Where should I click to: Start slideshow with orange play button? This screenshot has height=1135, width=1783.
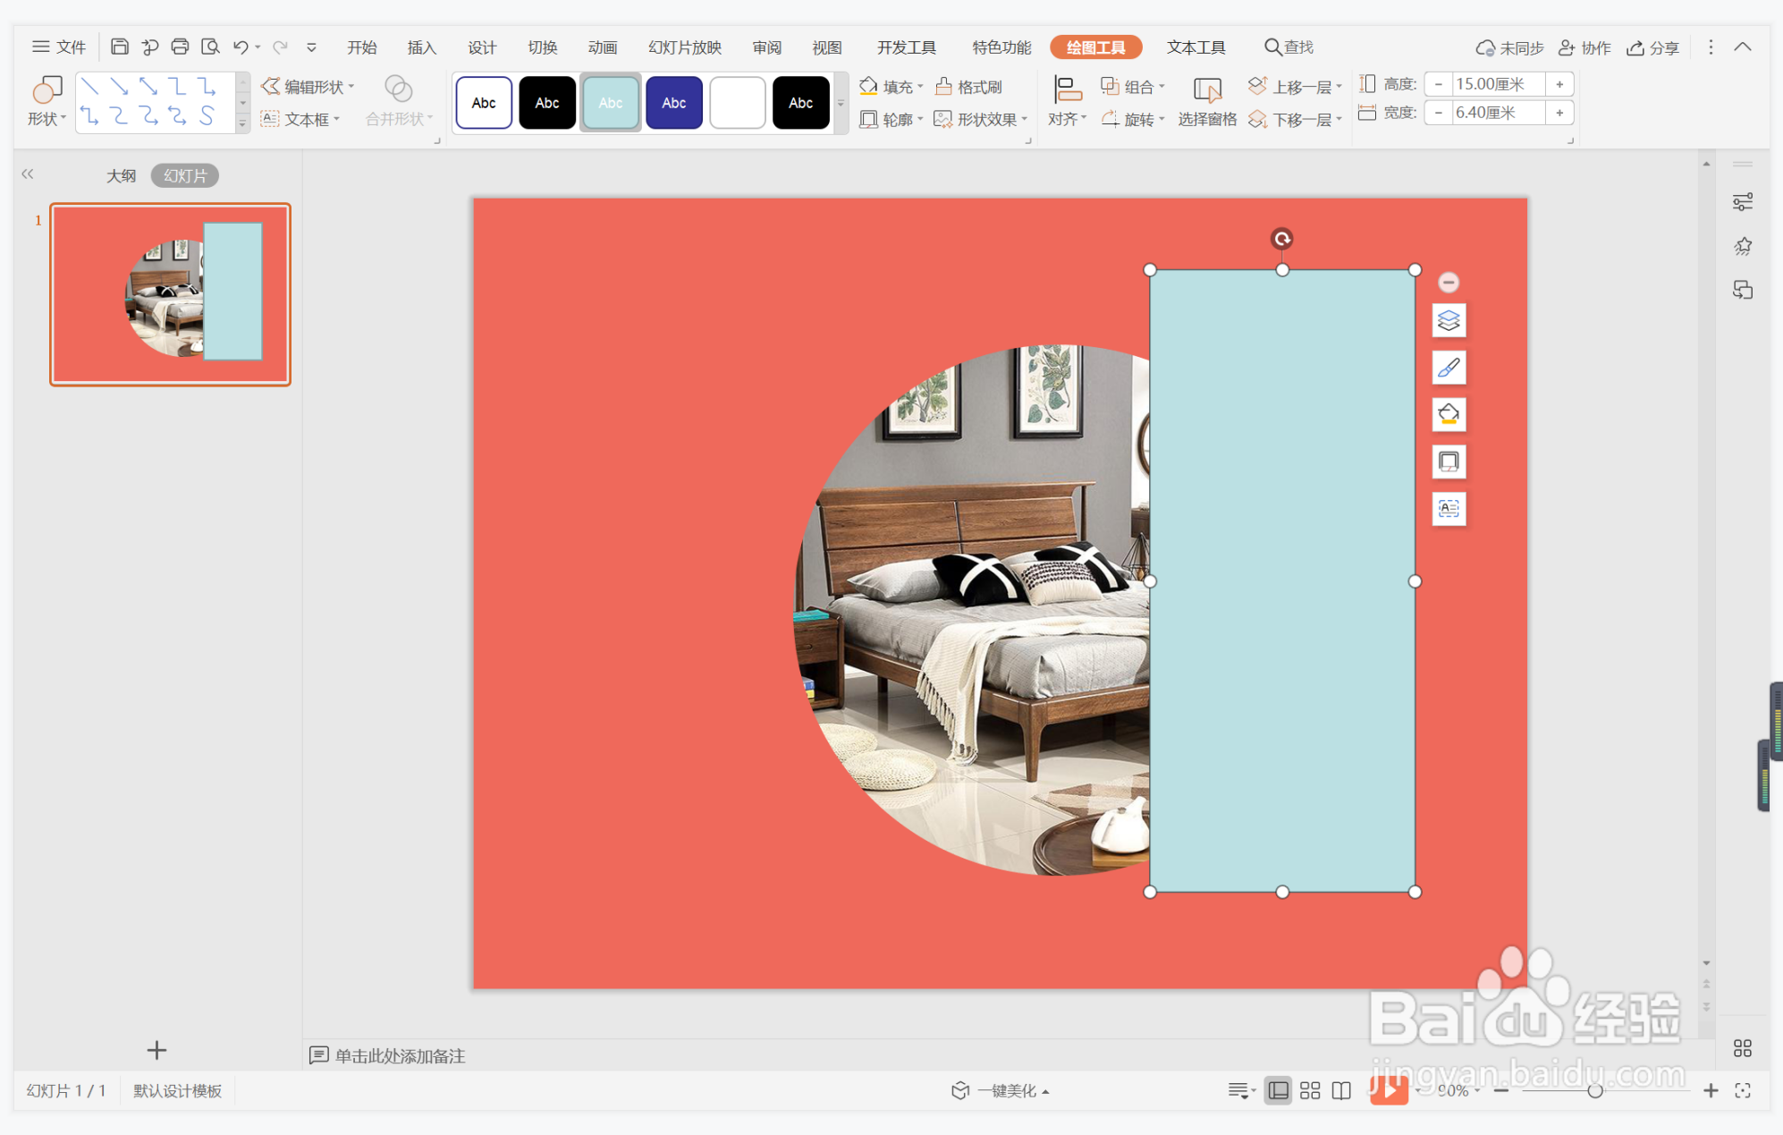tap(1388, 1089)
